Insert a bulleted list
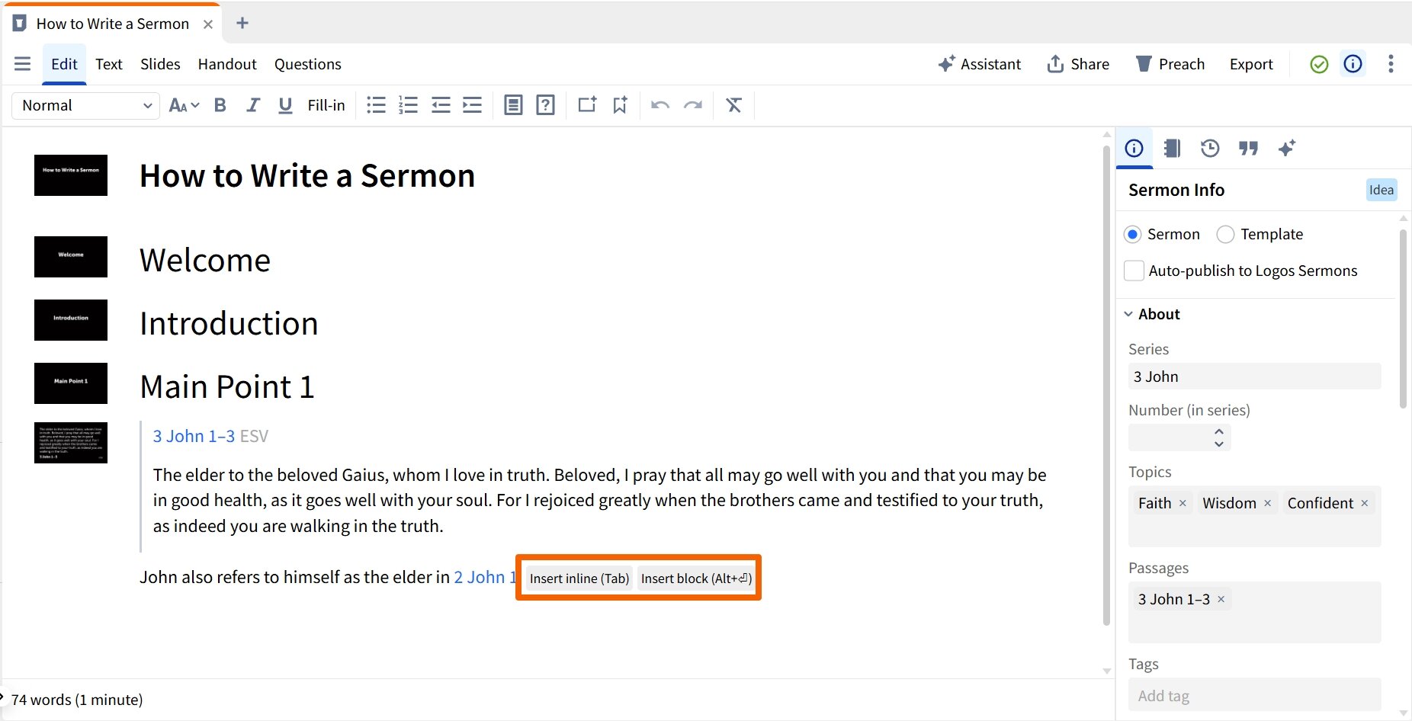This screenshot has height=721, width=1412. (x=377, y=105)
